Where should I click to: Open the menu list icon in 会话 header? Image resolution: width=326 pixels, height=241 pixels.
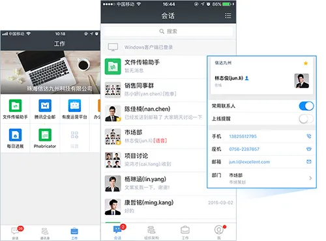(228, 16)
